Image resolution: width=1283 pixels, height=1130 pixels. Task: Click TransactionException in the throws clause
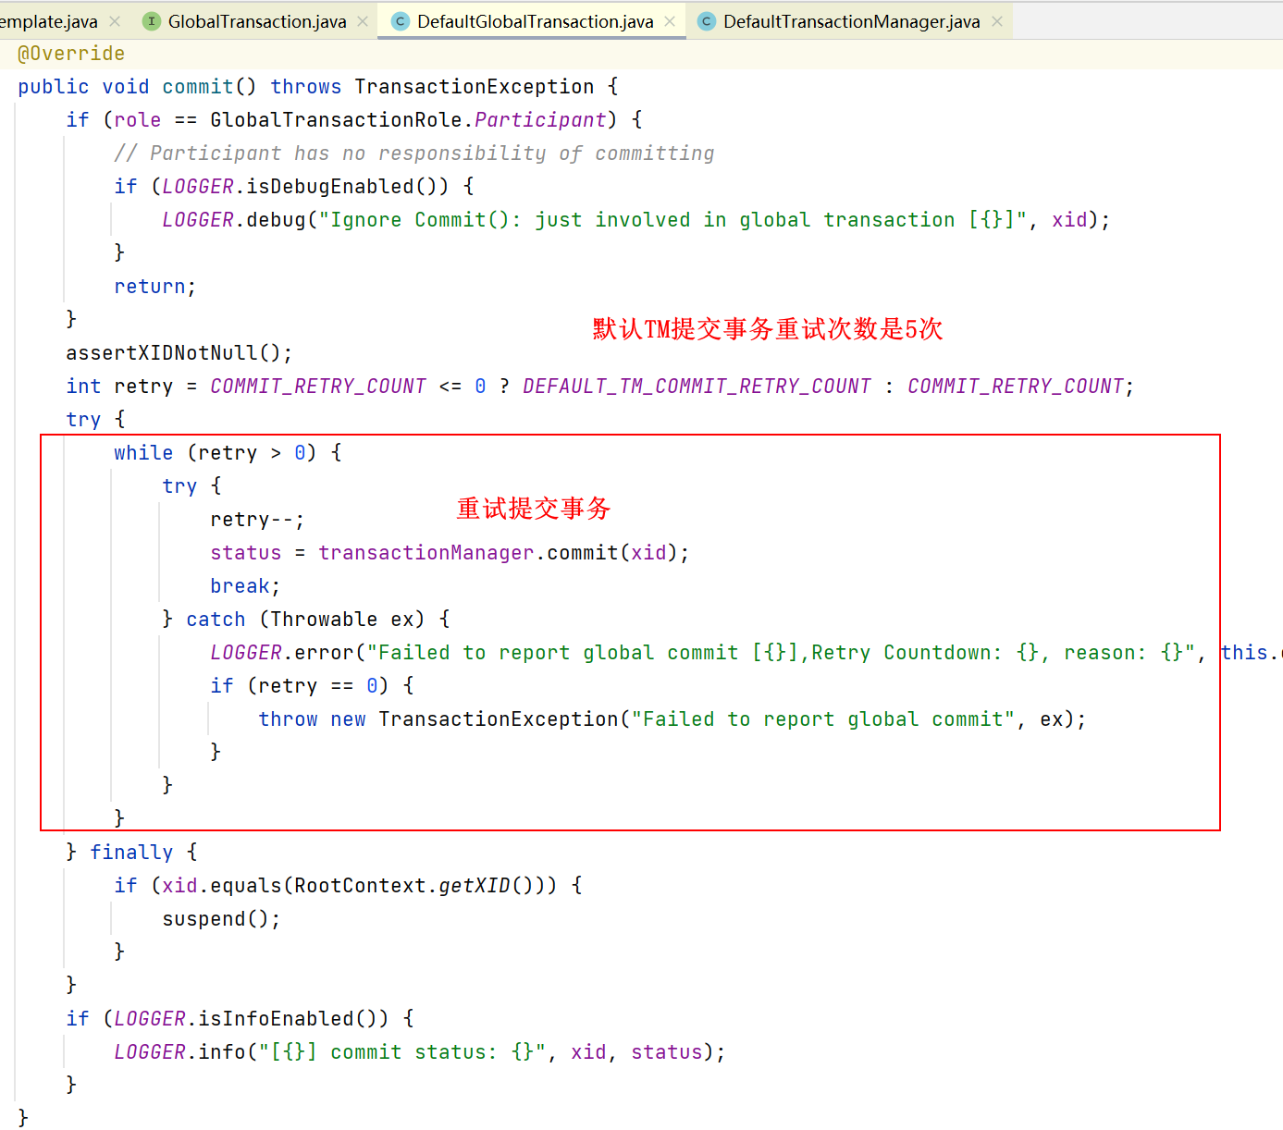[475, 87]
